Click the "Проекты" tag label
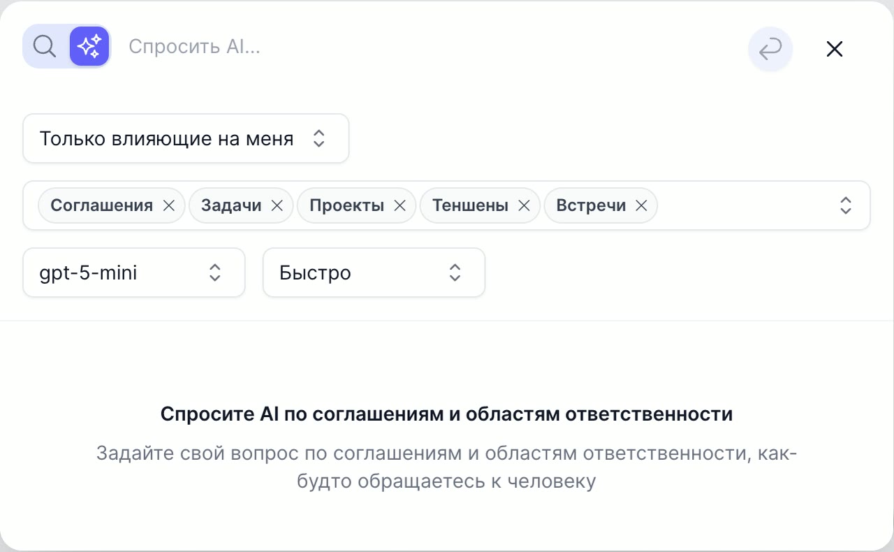The image size is (894, 552). [x=347, y=205]
